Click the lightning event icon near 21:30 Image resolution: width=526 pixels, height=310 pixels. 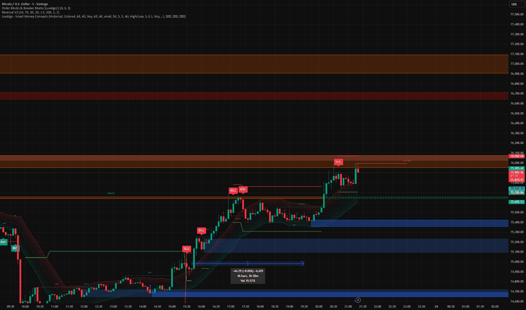(x=358, y=300)
